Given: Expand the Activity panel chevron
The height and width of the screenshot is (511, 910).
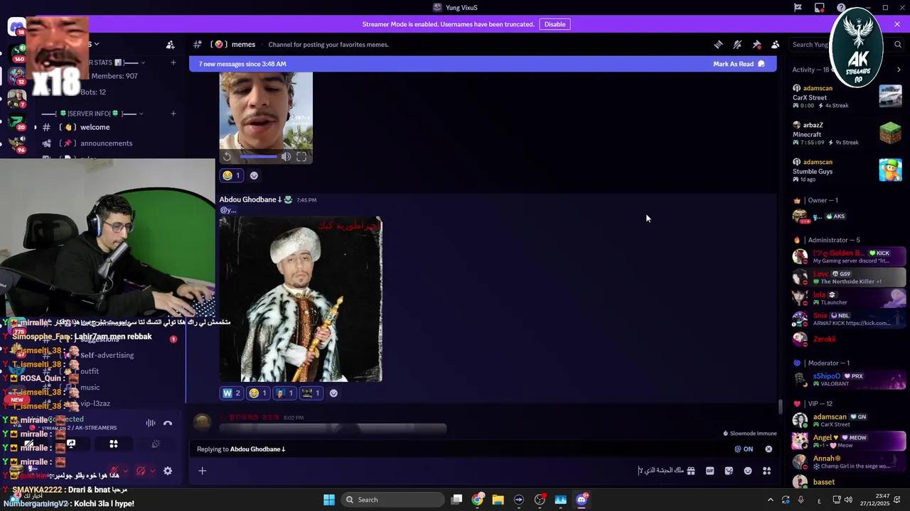Looking at the screenshot, I should [899, 70].
